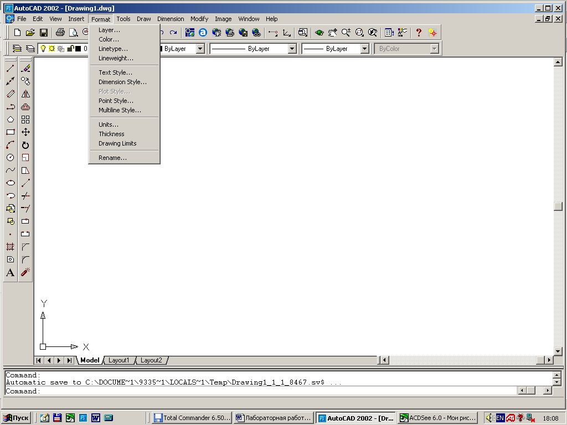Toggle layer lock padlock icon
This screenshot has height=425, width=567.
tap(70, 49)
